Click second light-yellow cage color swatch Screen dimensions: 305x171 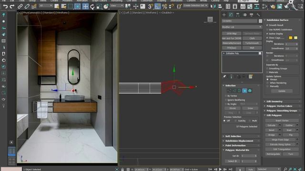tap(295, 38)
